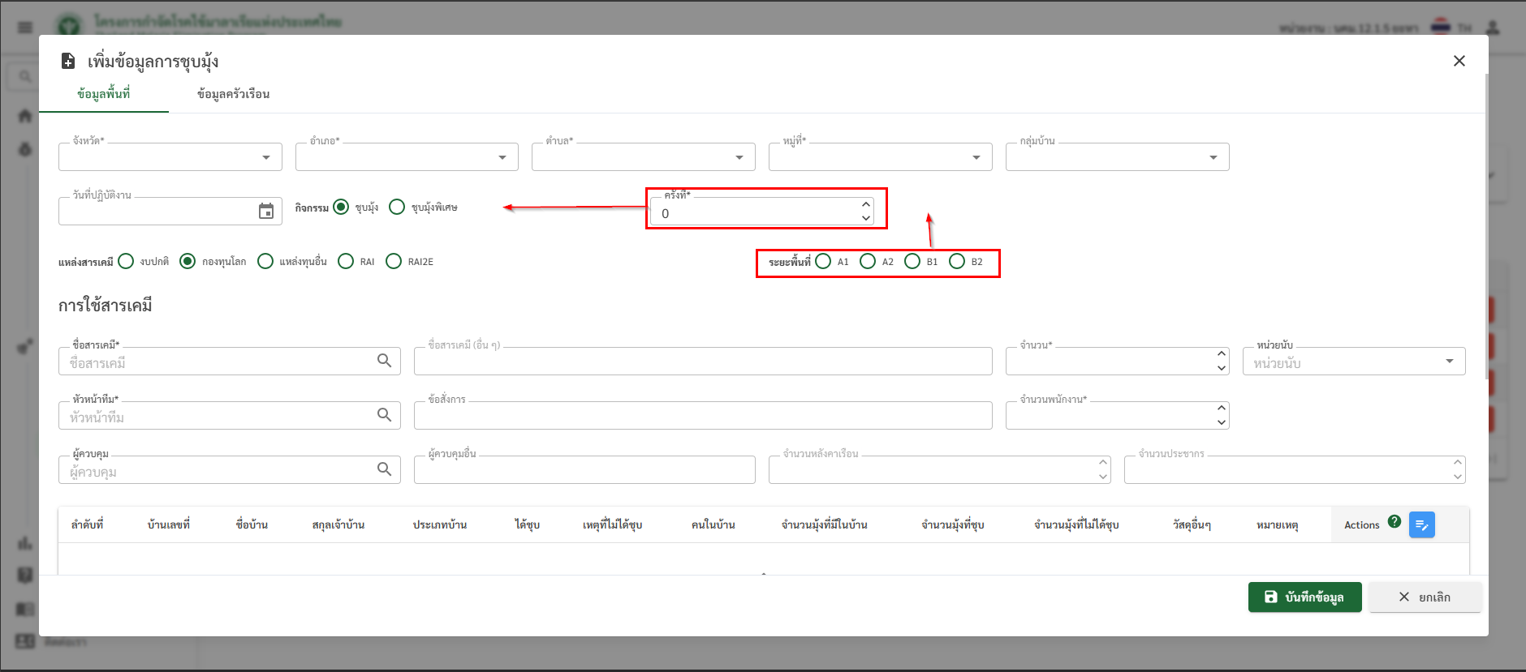Close the dialog with X icon
The height and width of the screenshot is (672, 1526).
pyautogui.click(x=1459, y=62)
